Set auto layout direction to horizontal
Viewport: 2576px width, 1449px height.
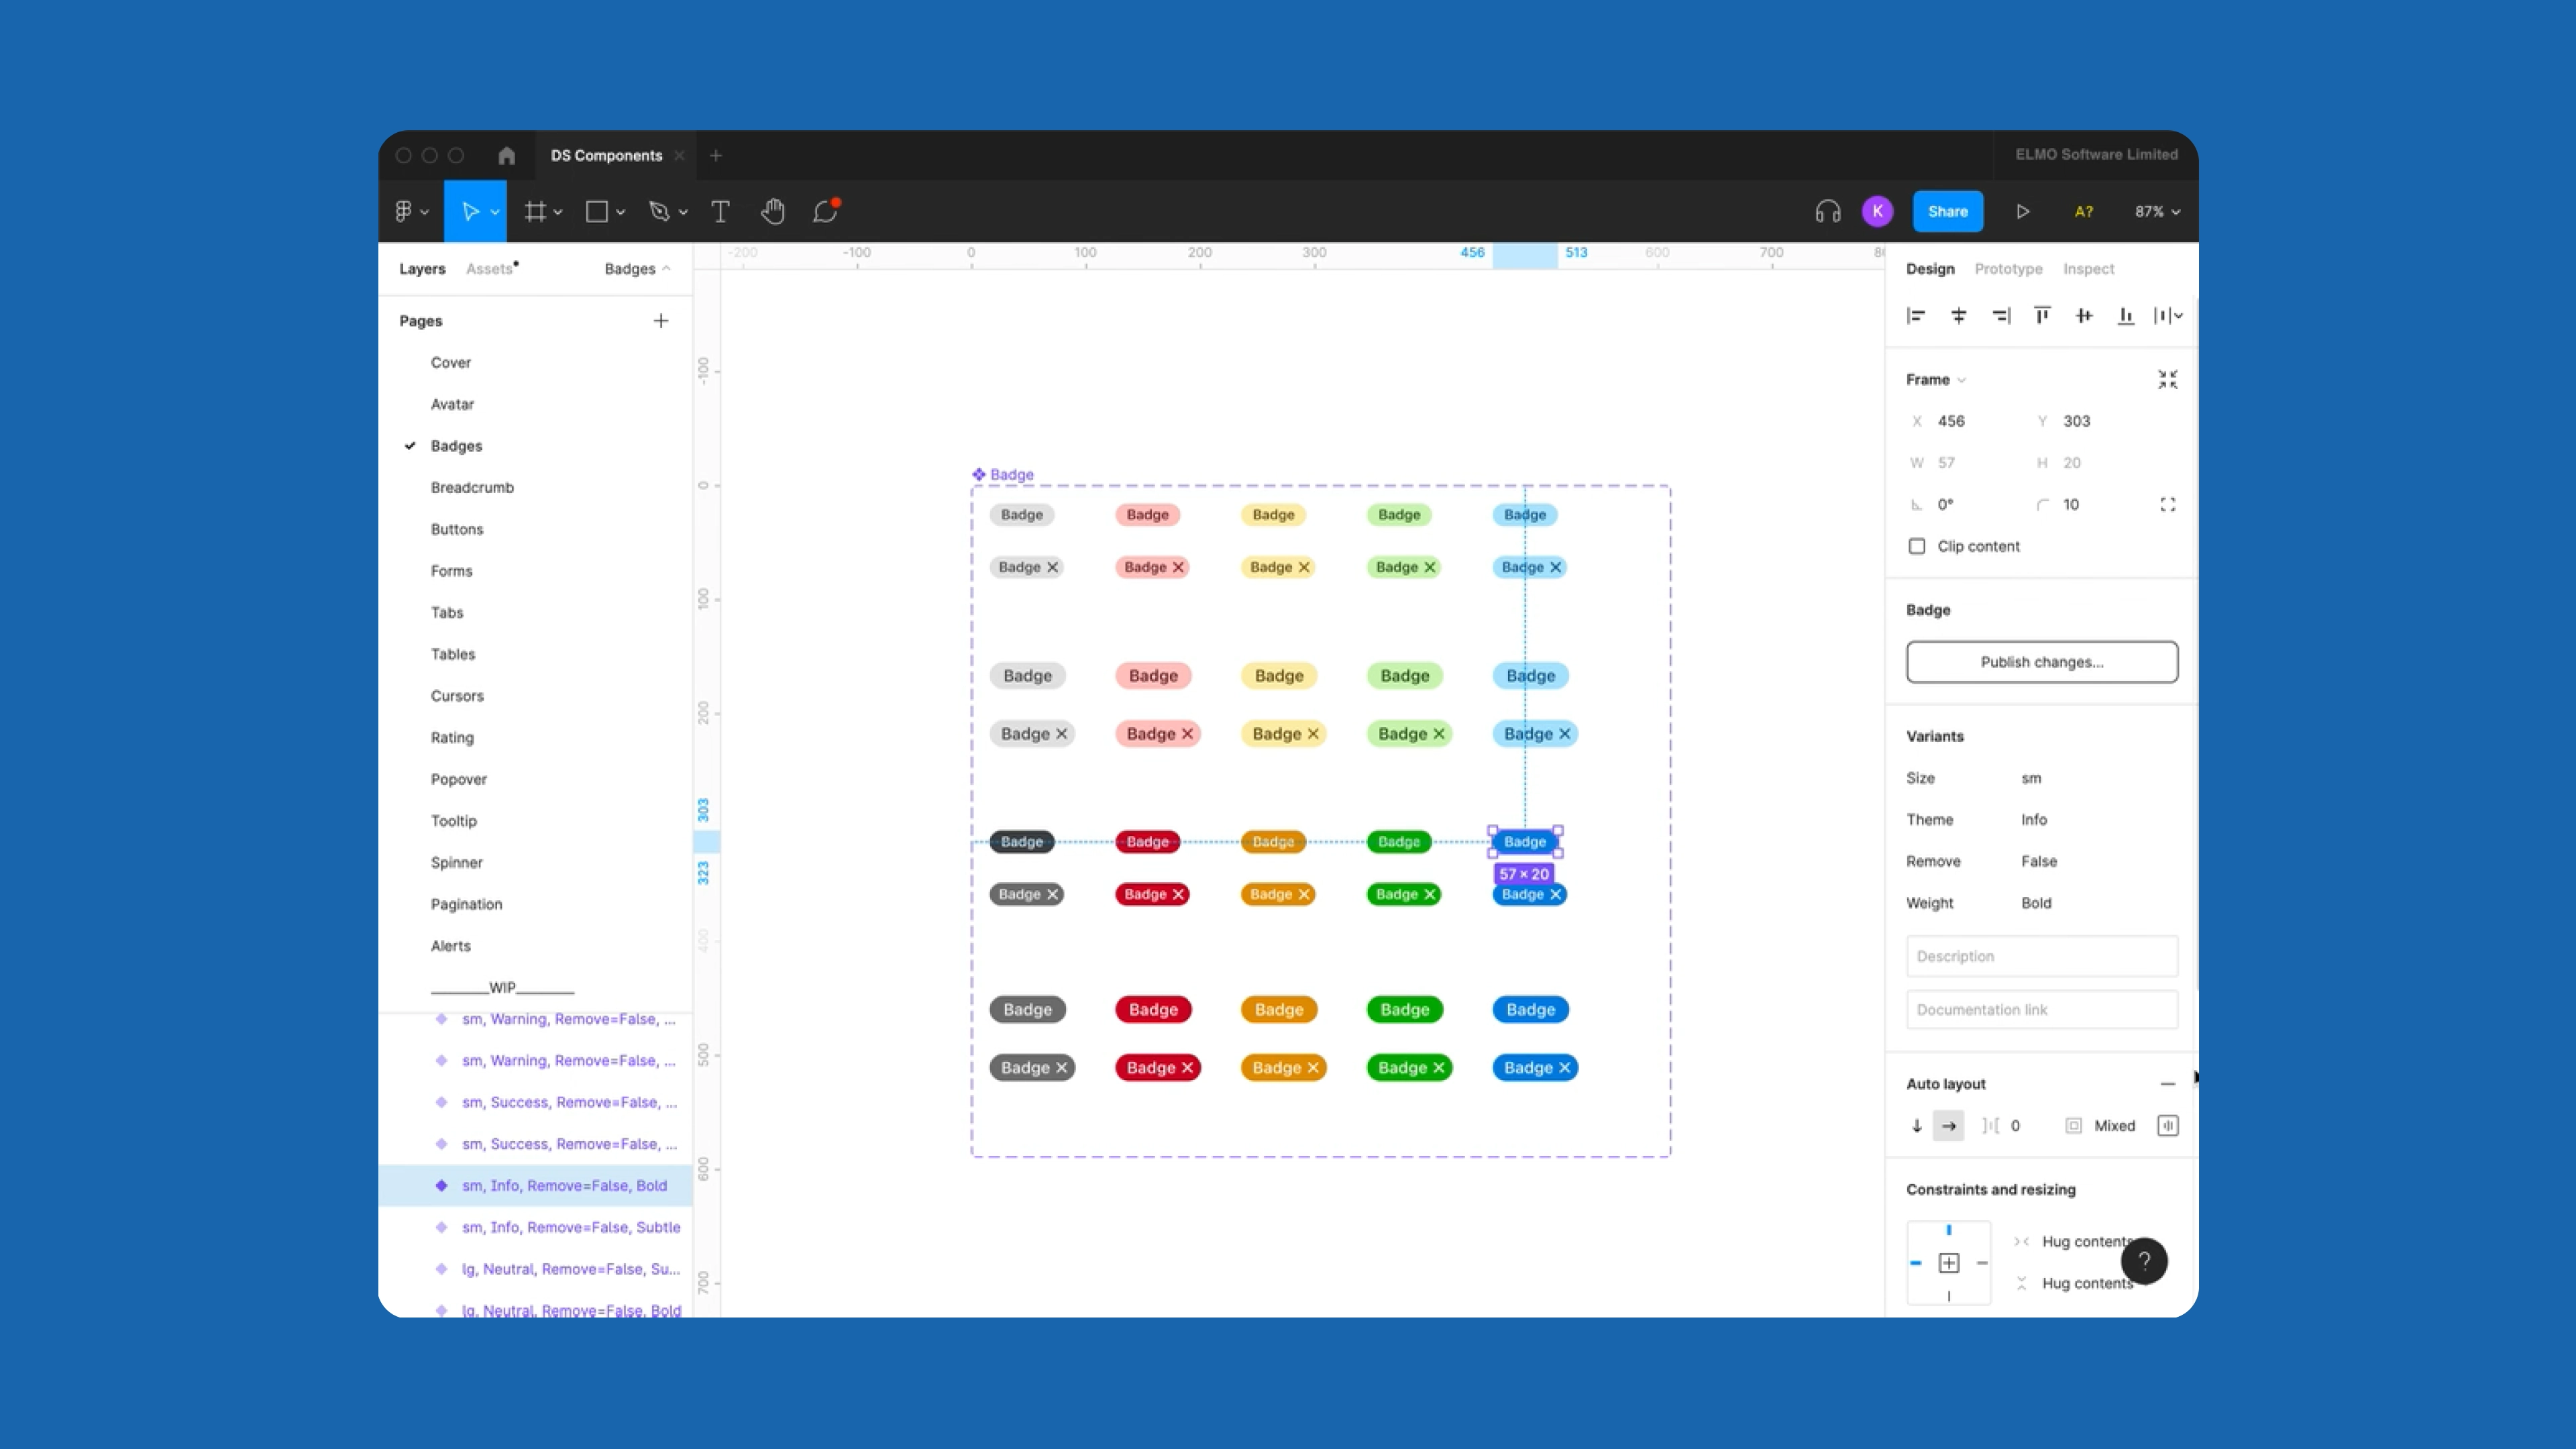[x=1948, y=1126]
